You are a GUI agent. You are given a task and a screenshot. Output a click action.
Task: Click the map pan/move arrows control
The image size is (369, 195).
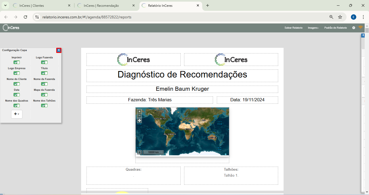coord(139,120)
